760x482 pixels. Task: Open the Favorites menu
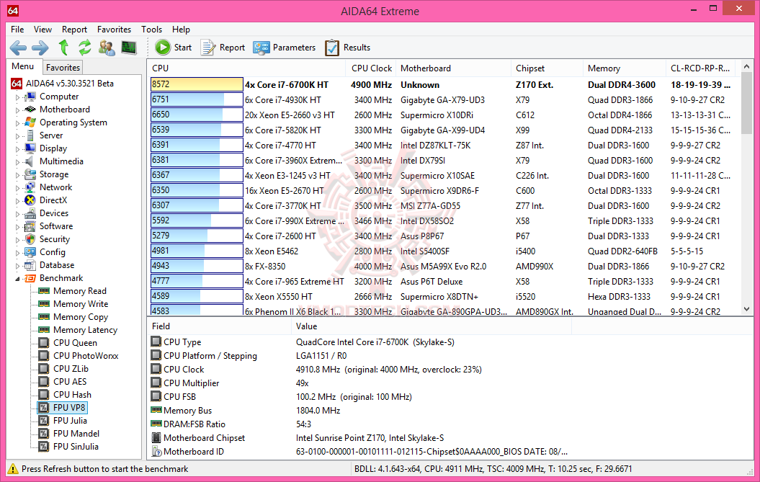pyautogui.click(x=114, y=30)
